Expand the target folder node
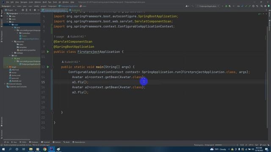Screen dimensions: 271x152 tap(8, 67)
